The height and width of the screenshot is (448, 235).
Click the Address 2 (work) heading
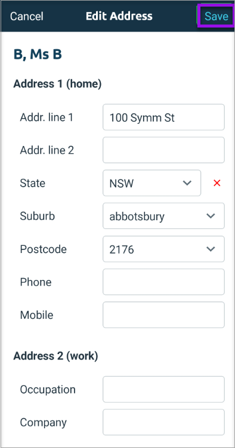point(55,356)
